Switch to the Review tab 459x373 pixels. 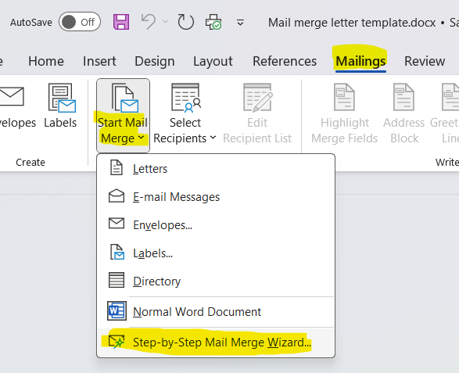(x=425, y=61)
